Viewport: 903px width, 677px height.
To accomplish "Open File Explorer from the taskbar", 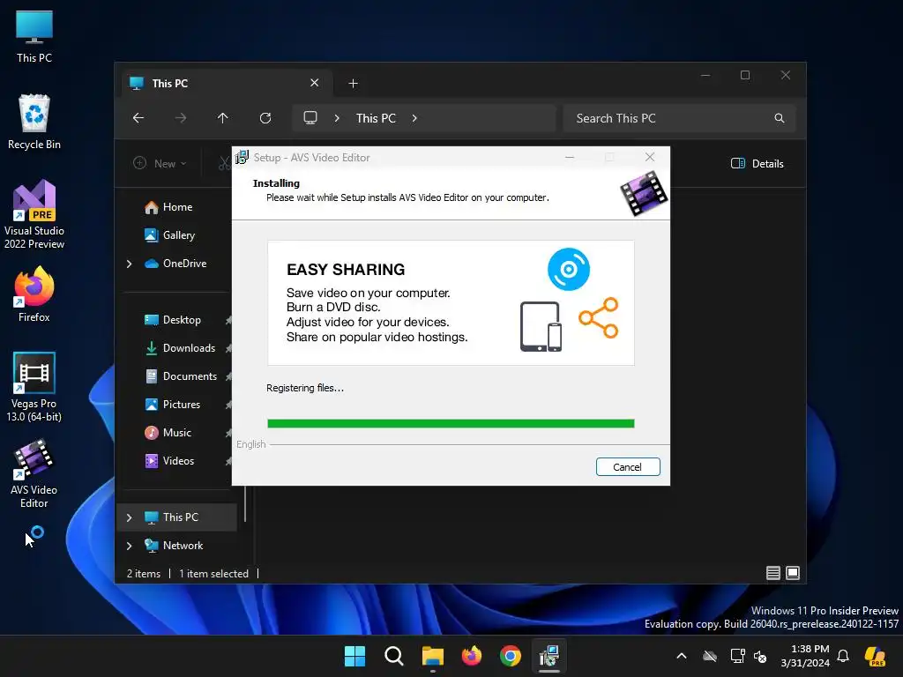I will tap(432, 656).
